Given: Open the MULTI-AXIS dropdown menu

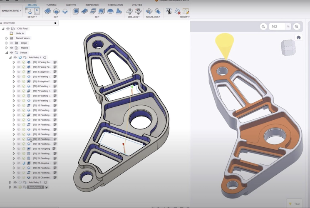Looking at the screenshot, I should (x=153, y=17).
